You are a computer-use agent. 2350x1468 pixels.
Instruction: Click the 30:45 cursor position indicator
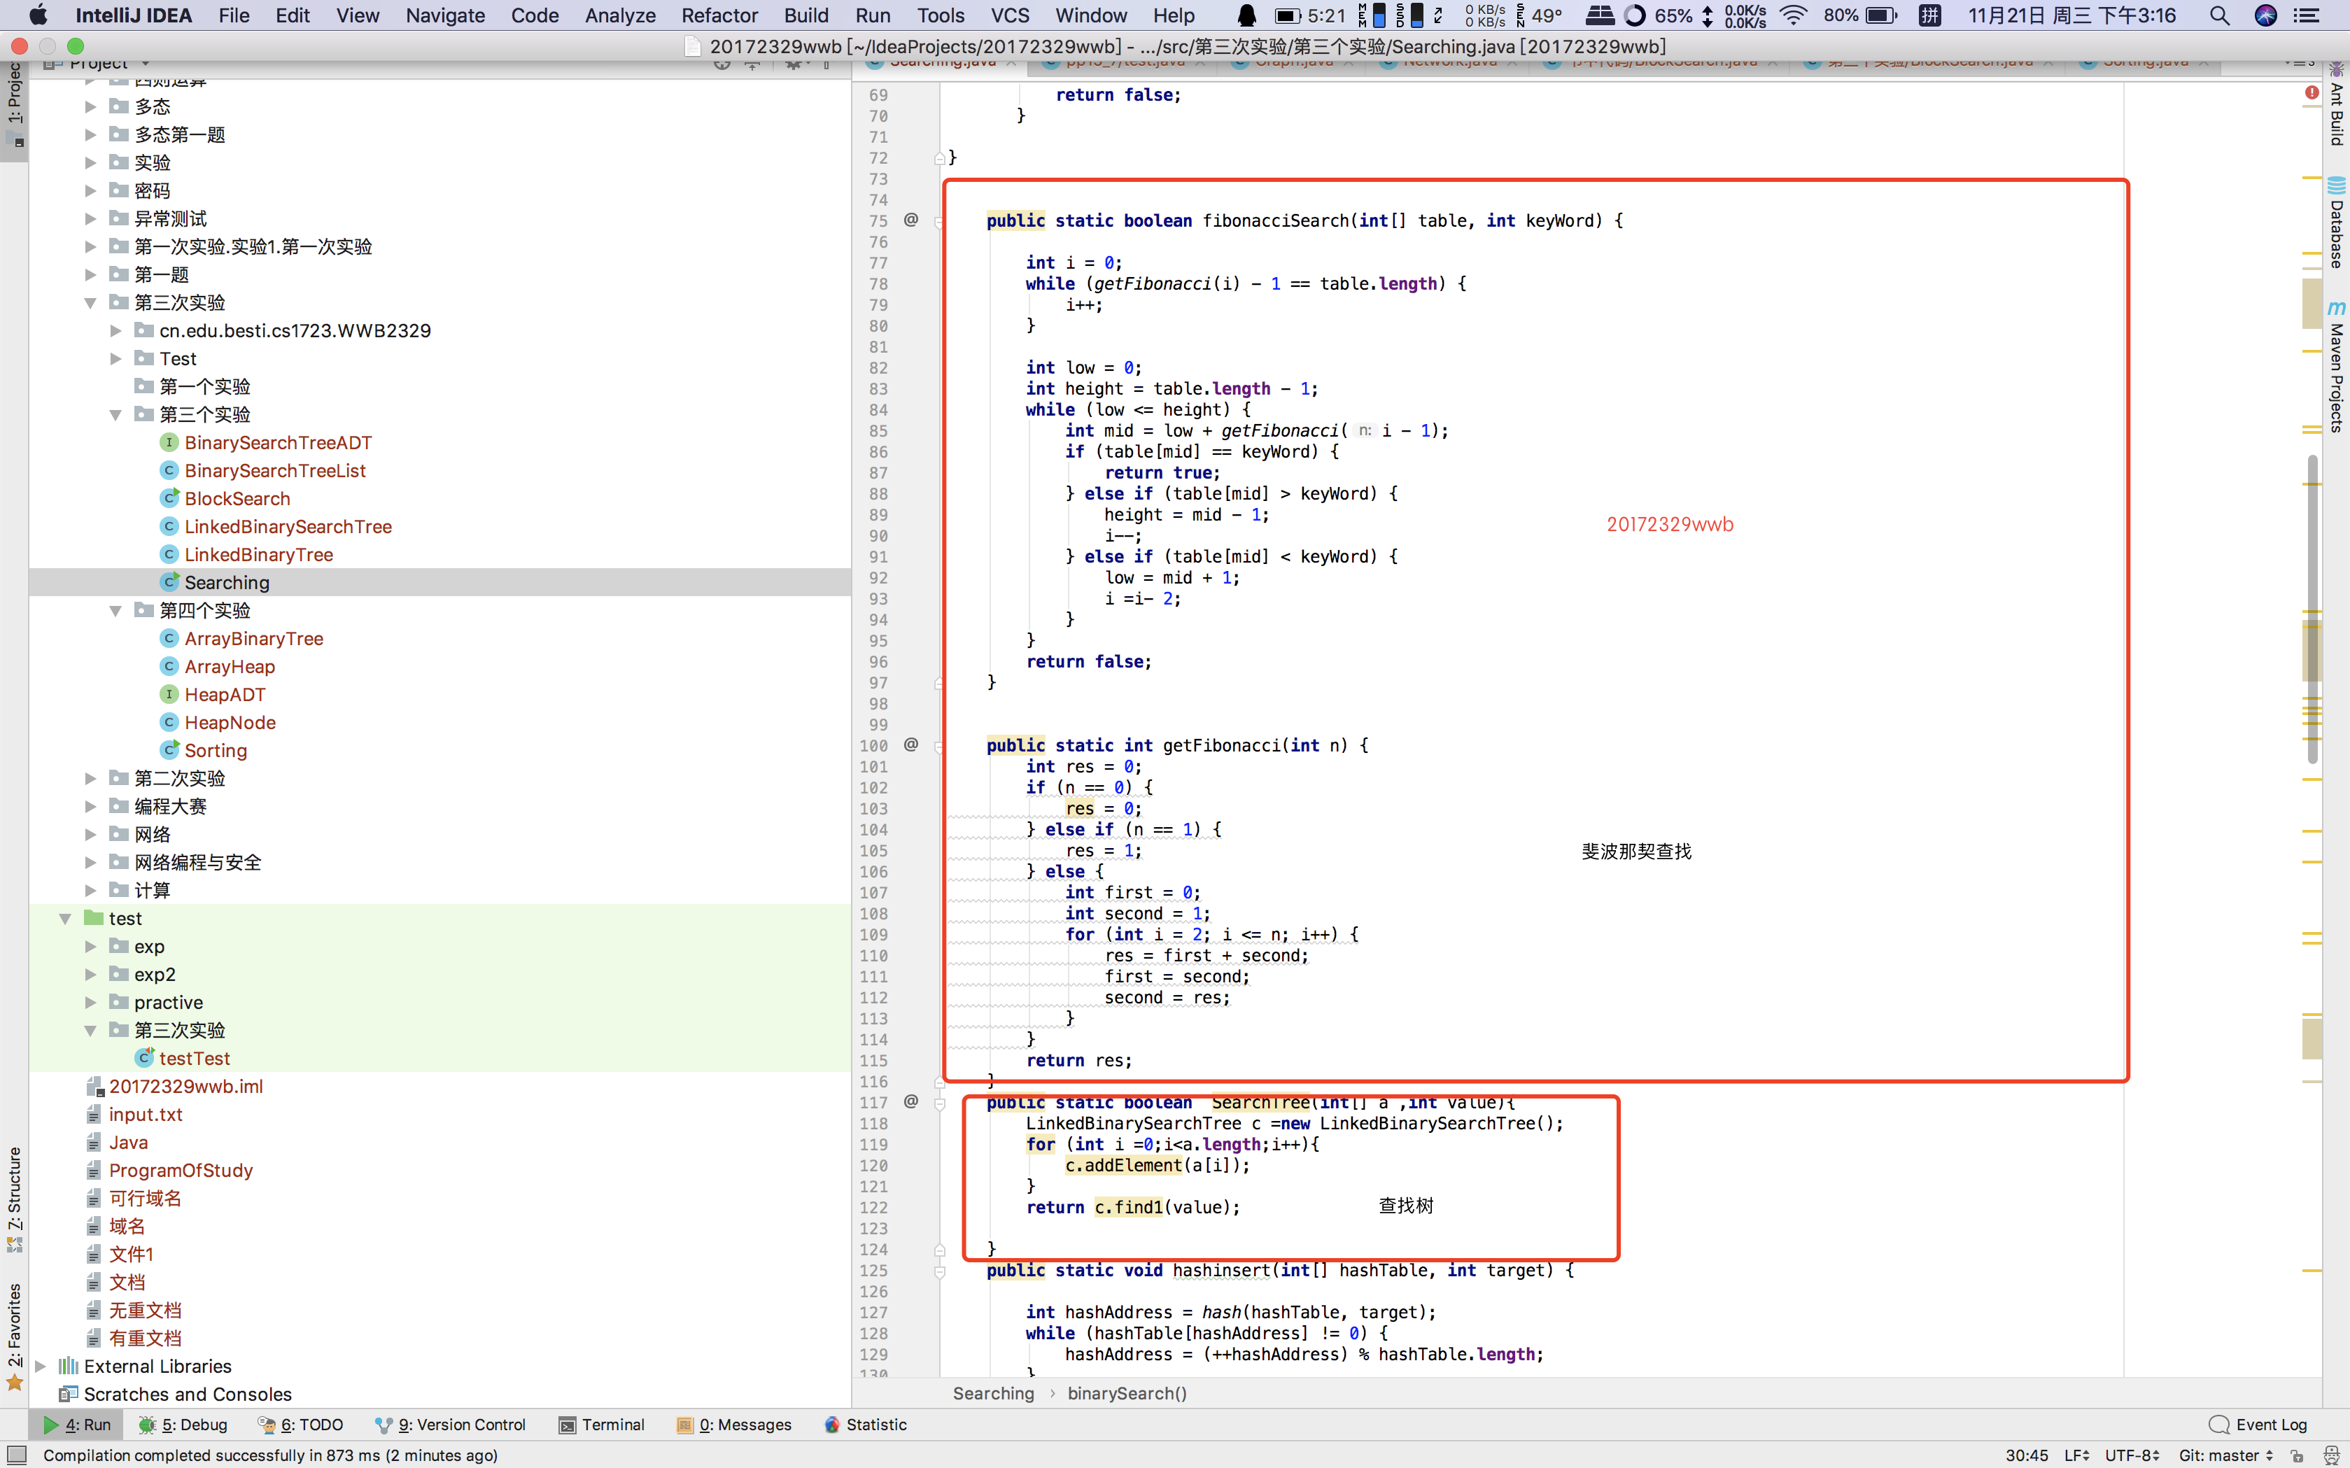2027,1455
